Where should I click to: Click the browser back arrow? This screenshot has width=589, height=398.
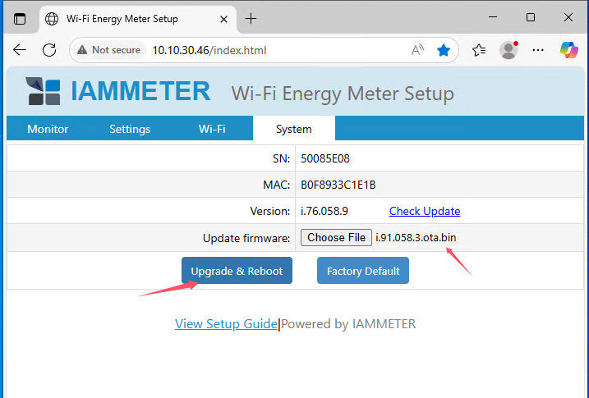[20, 50]
